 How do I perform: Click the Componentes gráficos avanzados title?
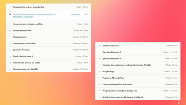click(117, 84)
